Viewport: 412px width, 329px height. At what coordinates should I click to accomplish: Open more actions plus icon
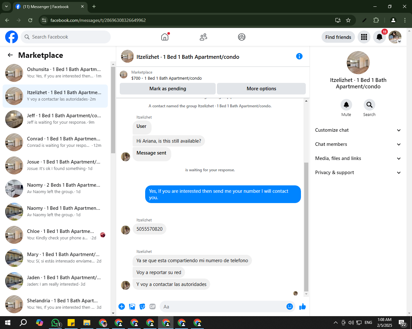pos(122,307)
